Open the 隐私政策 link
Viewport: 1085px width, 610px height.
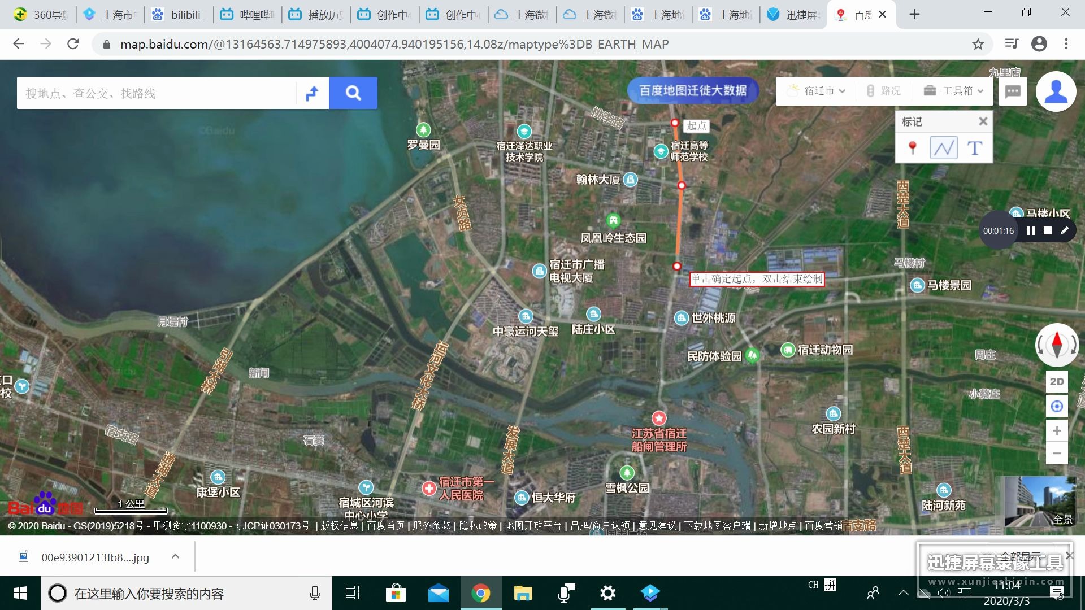coord(478,526)
